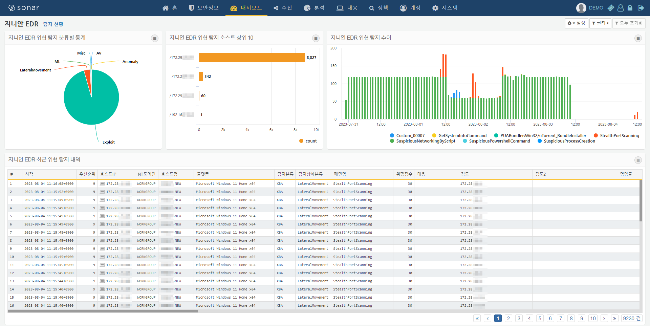Image resolution: width=650 pixels, height=326 pixels.
Task: Click the 모두 초기화 reset all button
Action: click(629, 23)
